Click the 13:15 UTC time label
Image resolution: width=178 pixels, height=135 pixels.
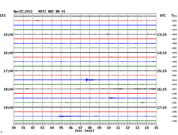tap(162, 34)
